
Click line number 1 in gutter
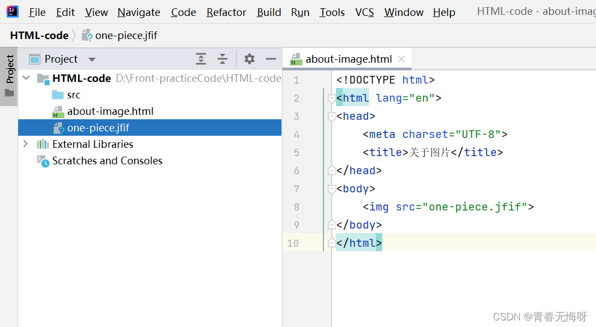pyautogui.click(x=296, y=80)
